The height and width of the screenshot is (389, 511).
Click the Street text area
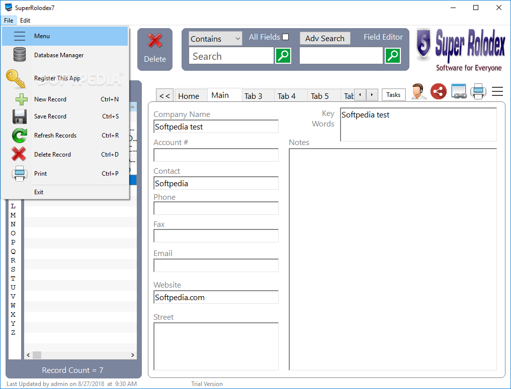pos(216,346)
